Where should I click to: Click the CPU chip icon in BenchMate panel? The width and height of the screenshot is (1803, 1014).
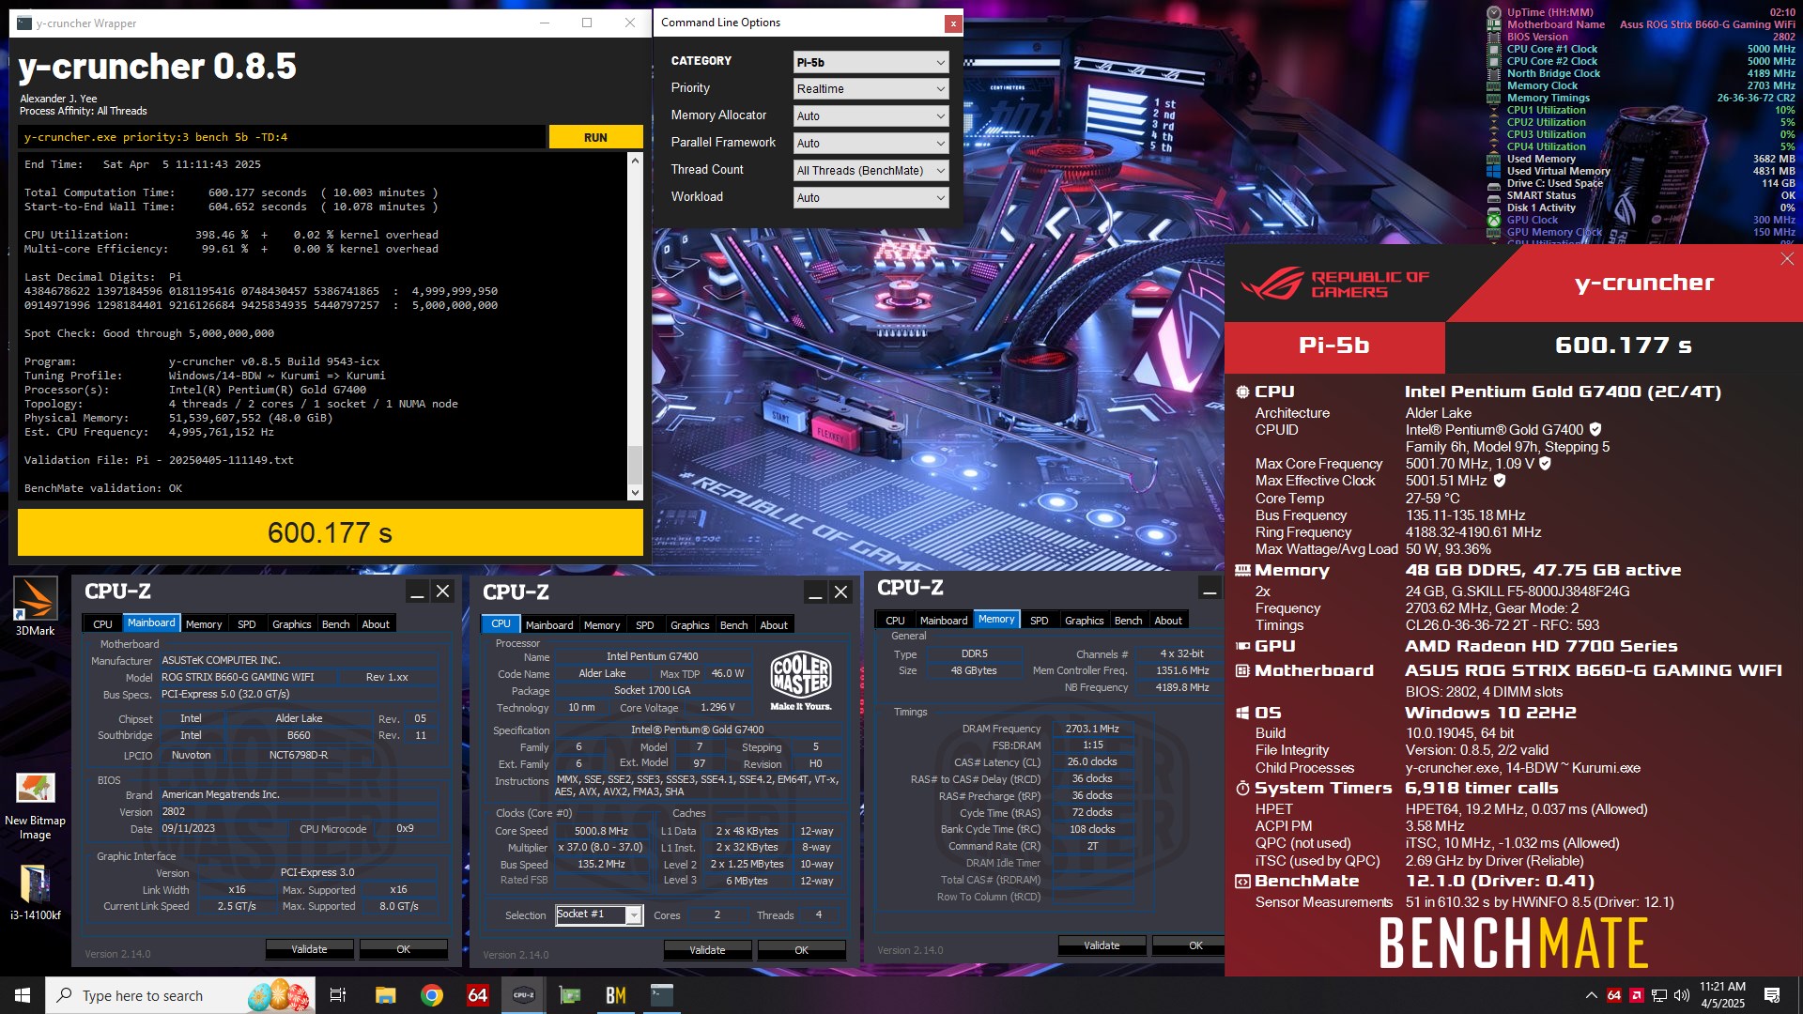pyautogui.click(x=1242, y=392)
